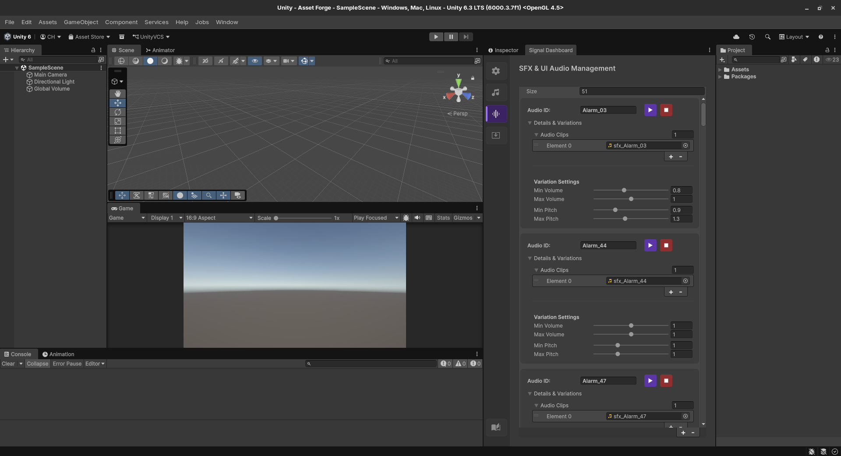Open the Display 1 dropdown
The height and width of the screenshot is (456, 841).
coord(166,218)
